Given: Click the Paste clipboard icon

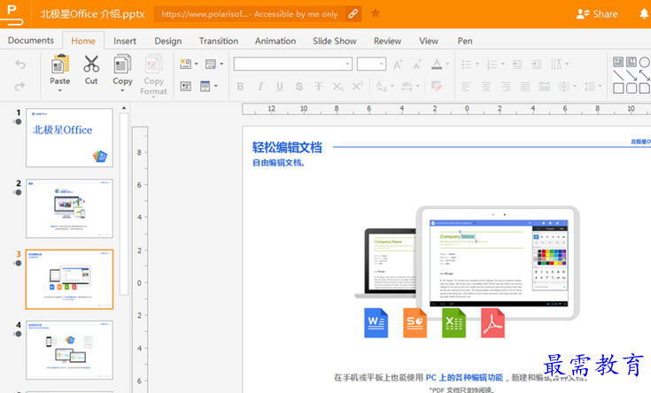Looking at the screenshot, I should (60, 65).
